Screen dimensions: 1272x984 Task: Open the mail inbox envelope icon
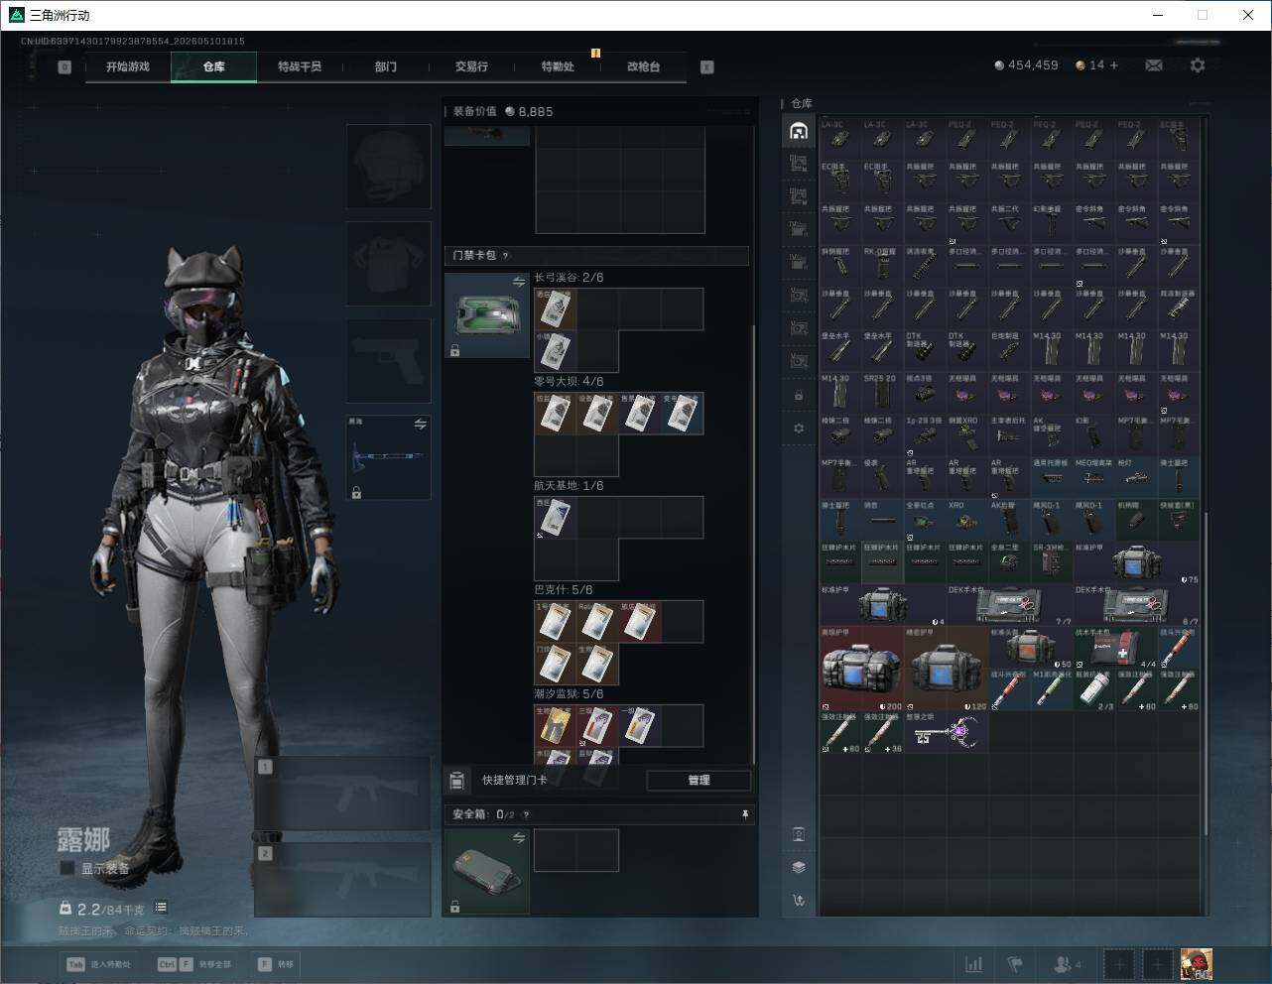pos(1154,65)
